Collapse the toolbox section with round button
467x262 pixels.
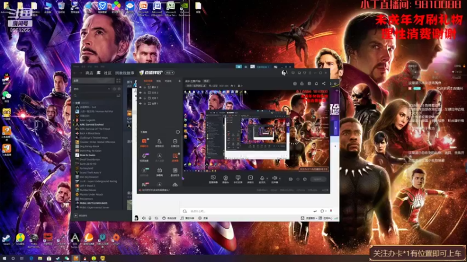pos(178,132)
